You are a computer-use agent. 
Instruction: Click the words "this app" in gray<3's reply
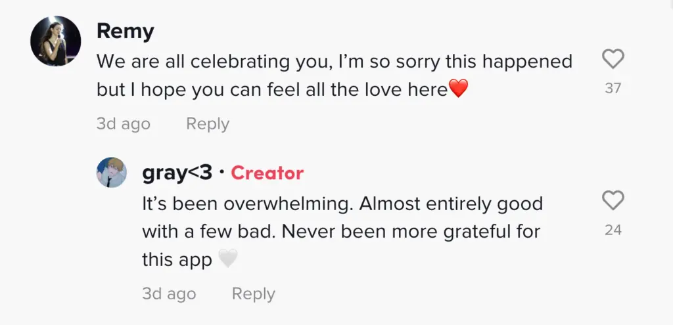coord(177,260)
